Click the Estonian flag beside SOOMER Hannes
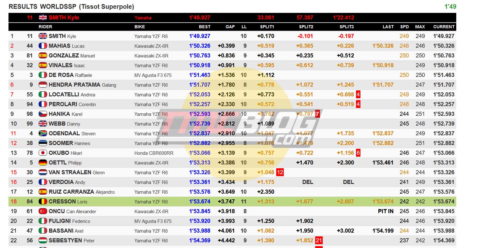The height and width of the screenshot is (248, 477). pyautogui.click(x=43, y=143)
